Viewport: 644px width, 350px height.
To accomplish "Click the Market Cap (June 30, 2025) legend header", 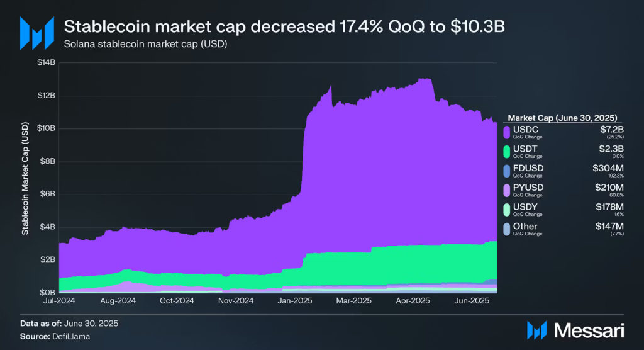I will 562,118.
